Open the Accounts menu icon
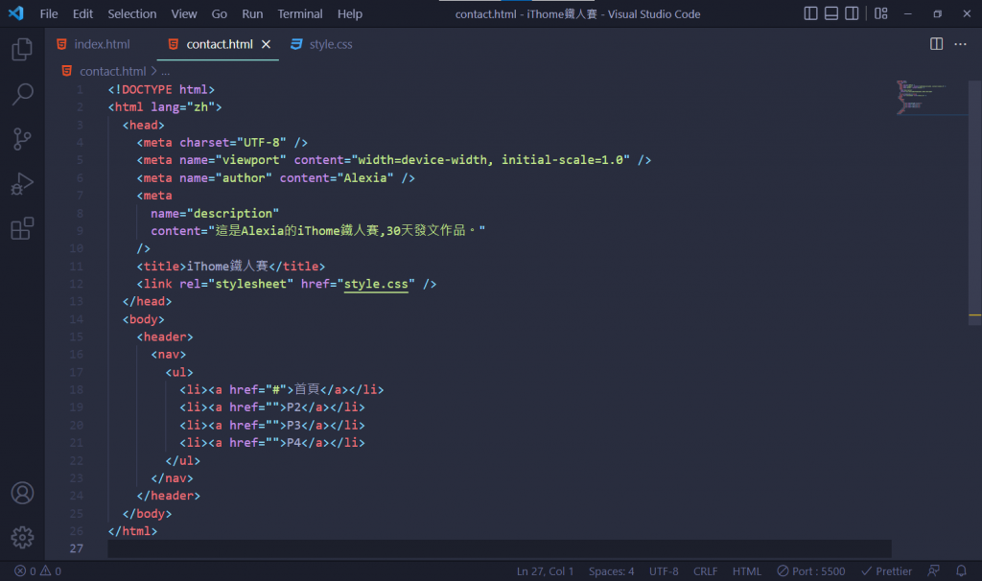This screenshot has height=581, width=982. pyautogui.click(x=22, y=493)
